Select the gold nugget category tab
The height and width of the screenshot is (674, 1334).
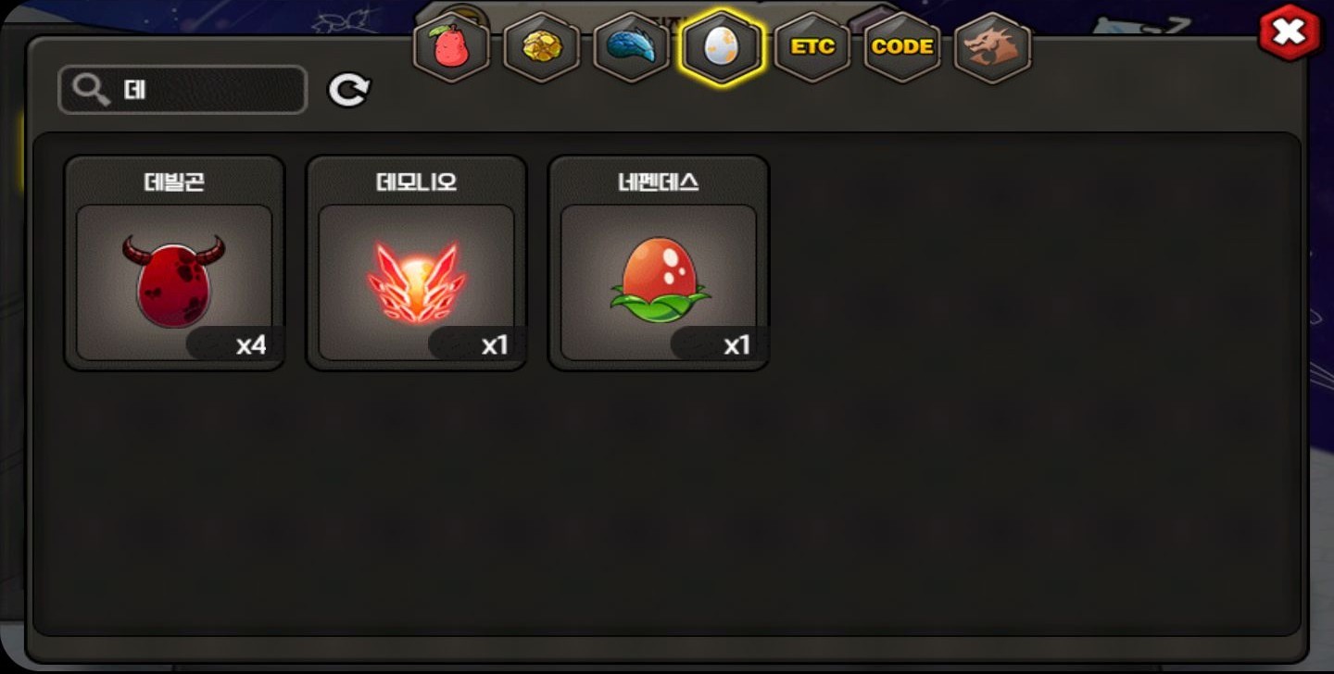click(x=541, y=47)
